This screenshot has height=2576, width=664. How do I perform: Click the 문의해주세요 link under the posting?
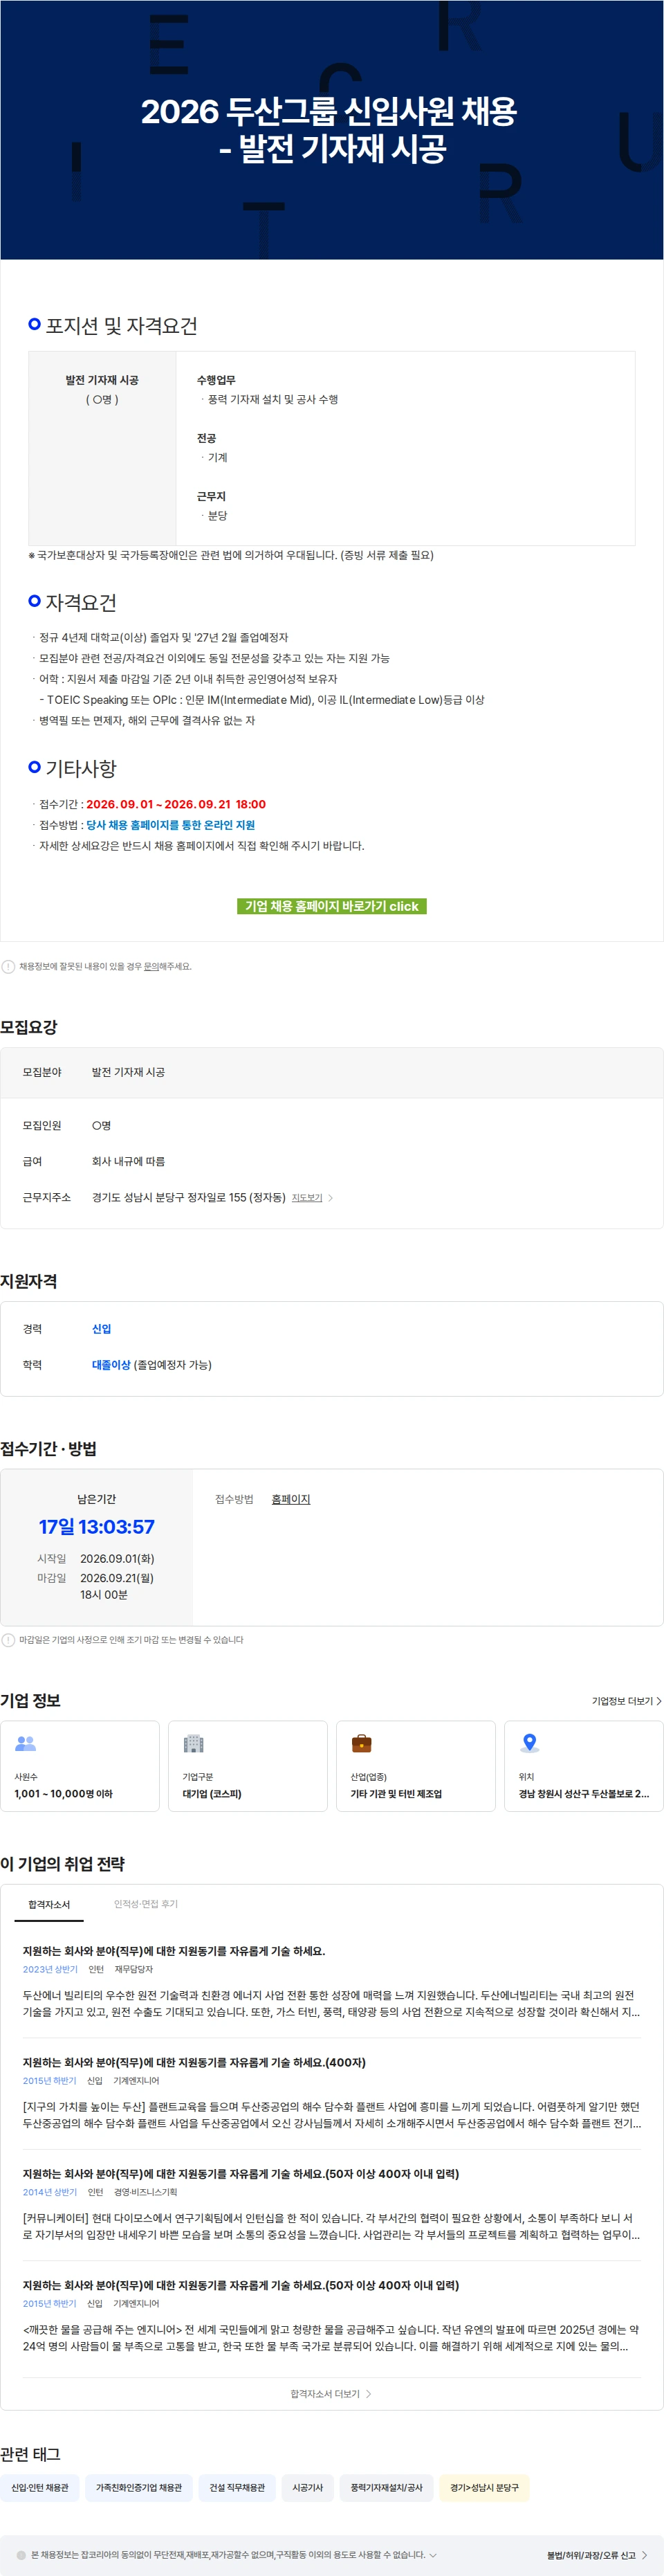pyautogui.click(x=167, y=966)
